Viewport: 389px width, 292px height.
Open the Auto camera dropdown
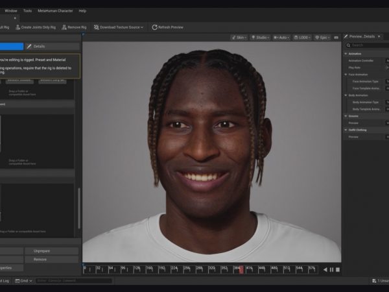tap(281, 38)
